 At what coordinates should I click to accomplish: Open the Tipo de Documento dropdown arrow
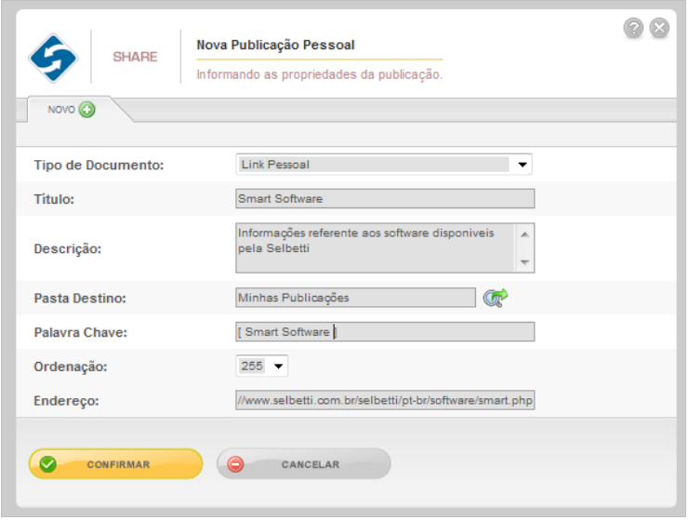pyautogui.click(x=523, y=165)
